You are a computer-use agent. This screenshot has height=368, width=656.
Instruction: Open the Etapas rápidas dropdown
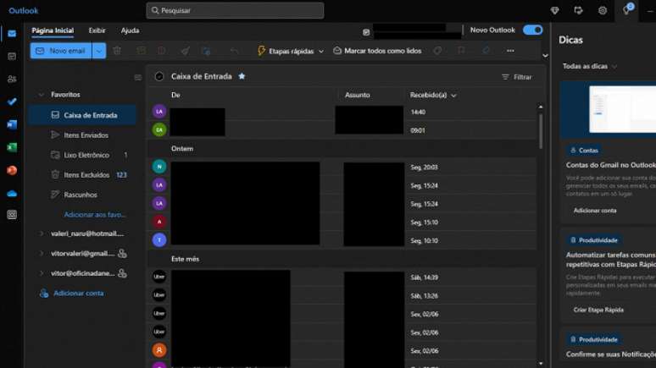[321, 52]
